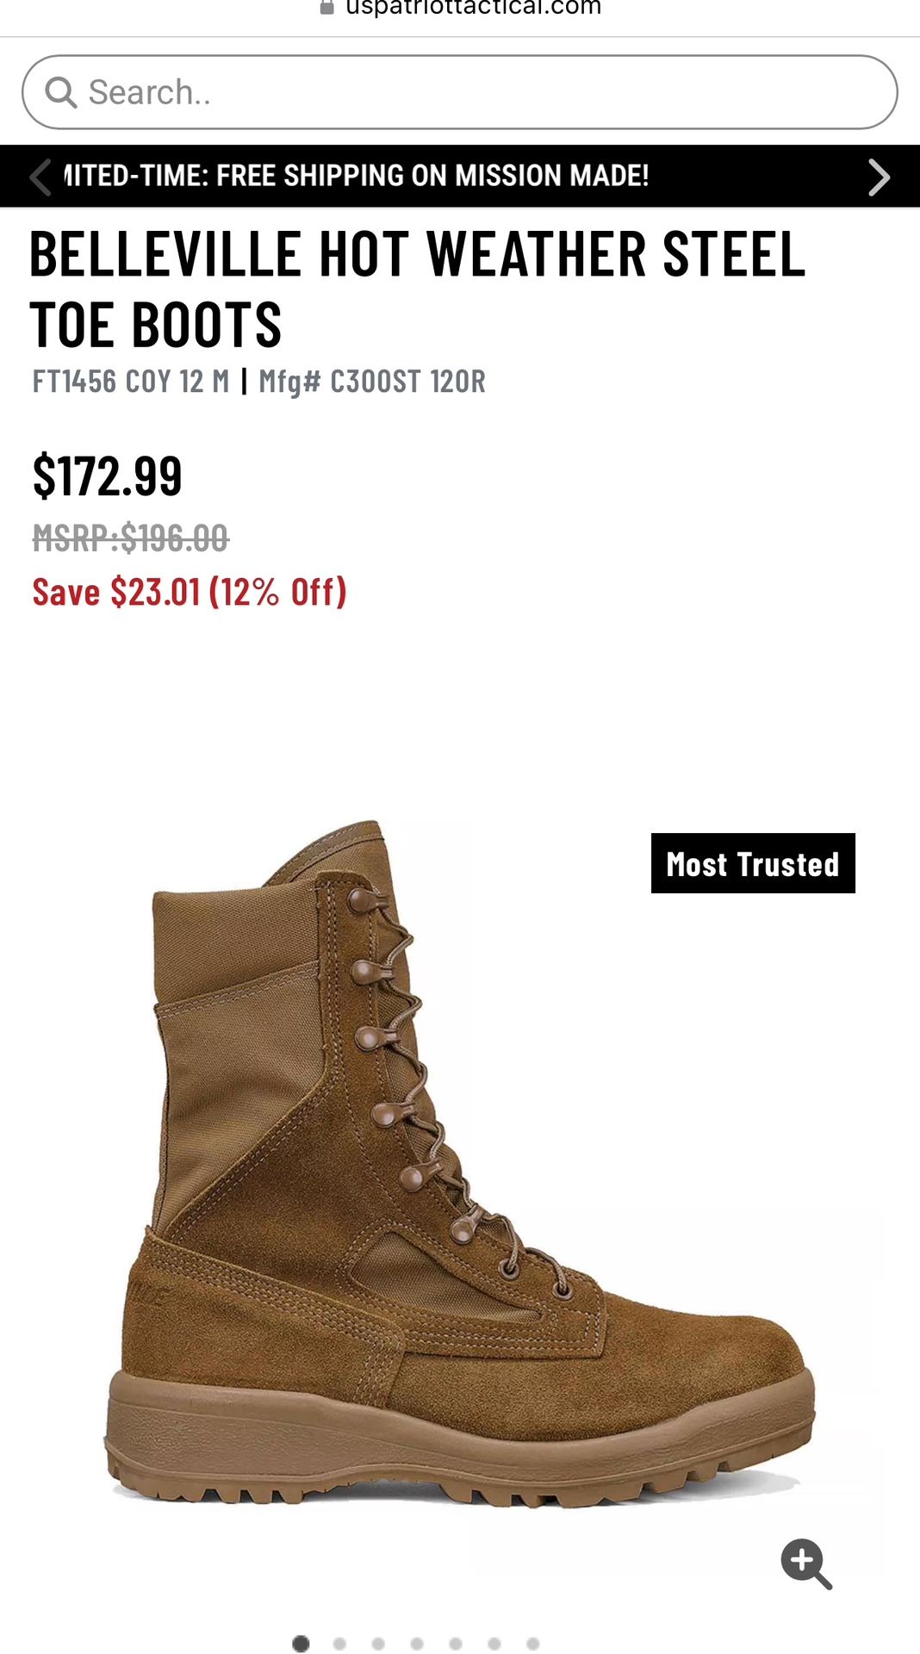Show previous promo banner with left chevron

click(x=40, y=177)
